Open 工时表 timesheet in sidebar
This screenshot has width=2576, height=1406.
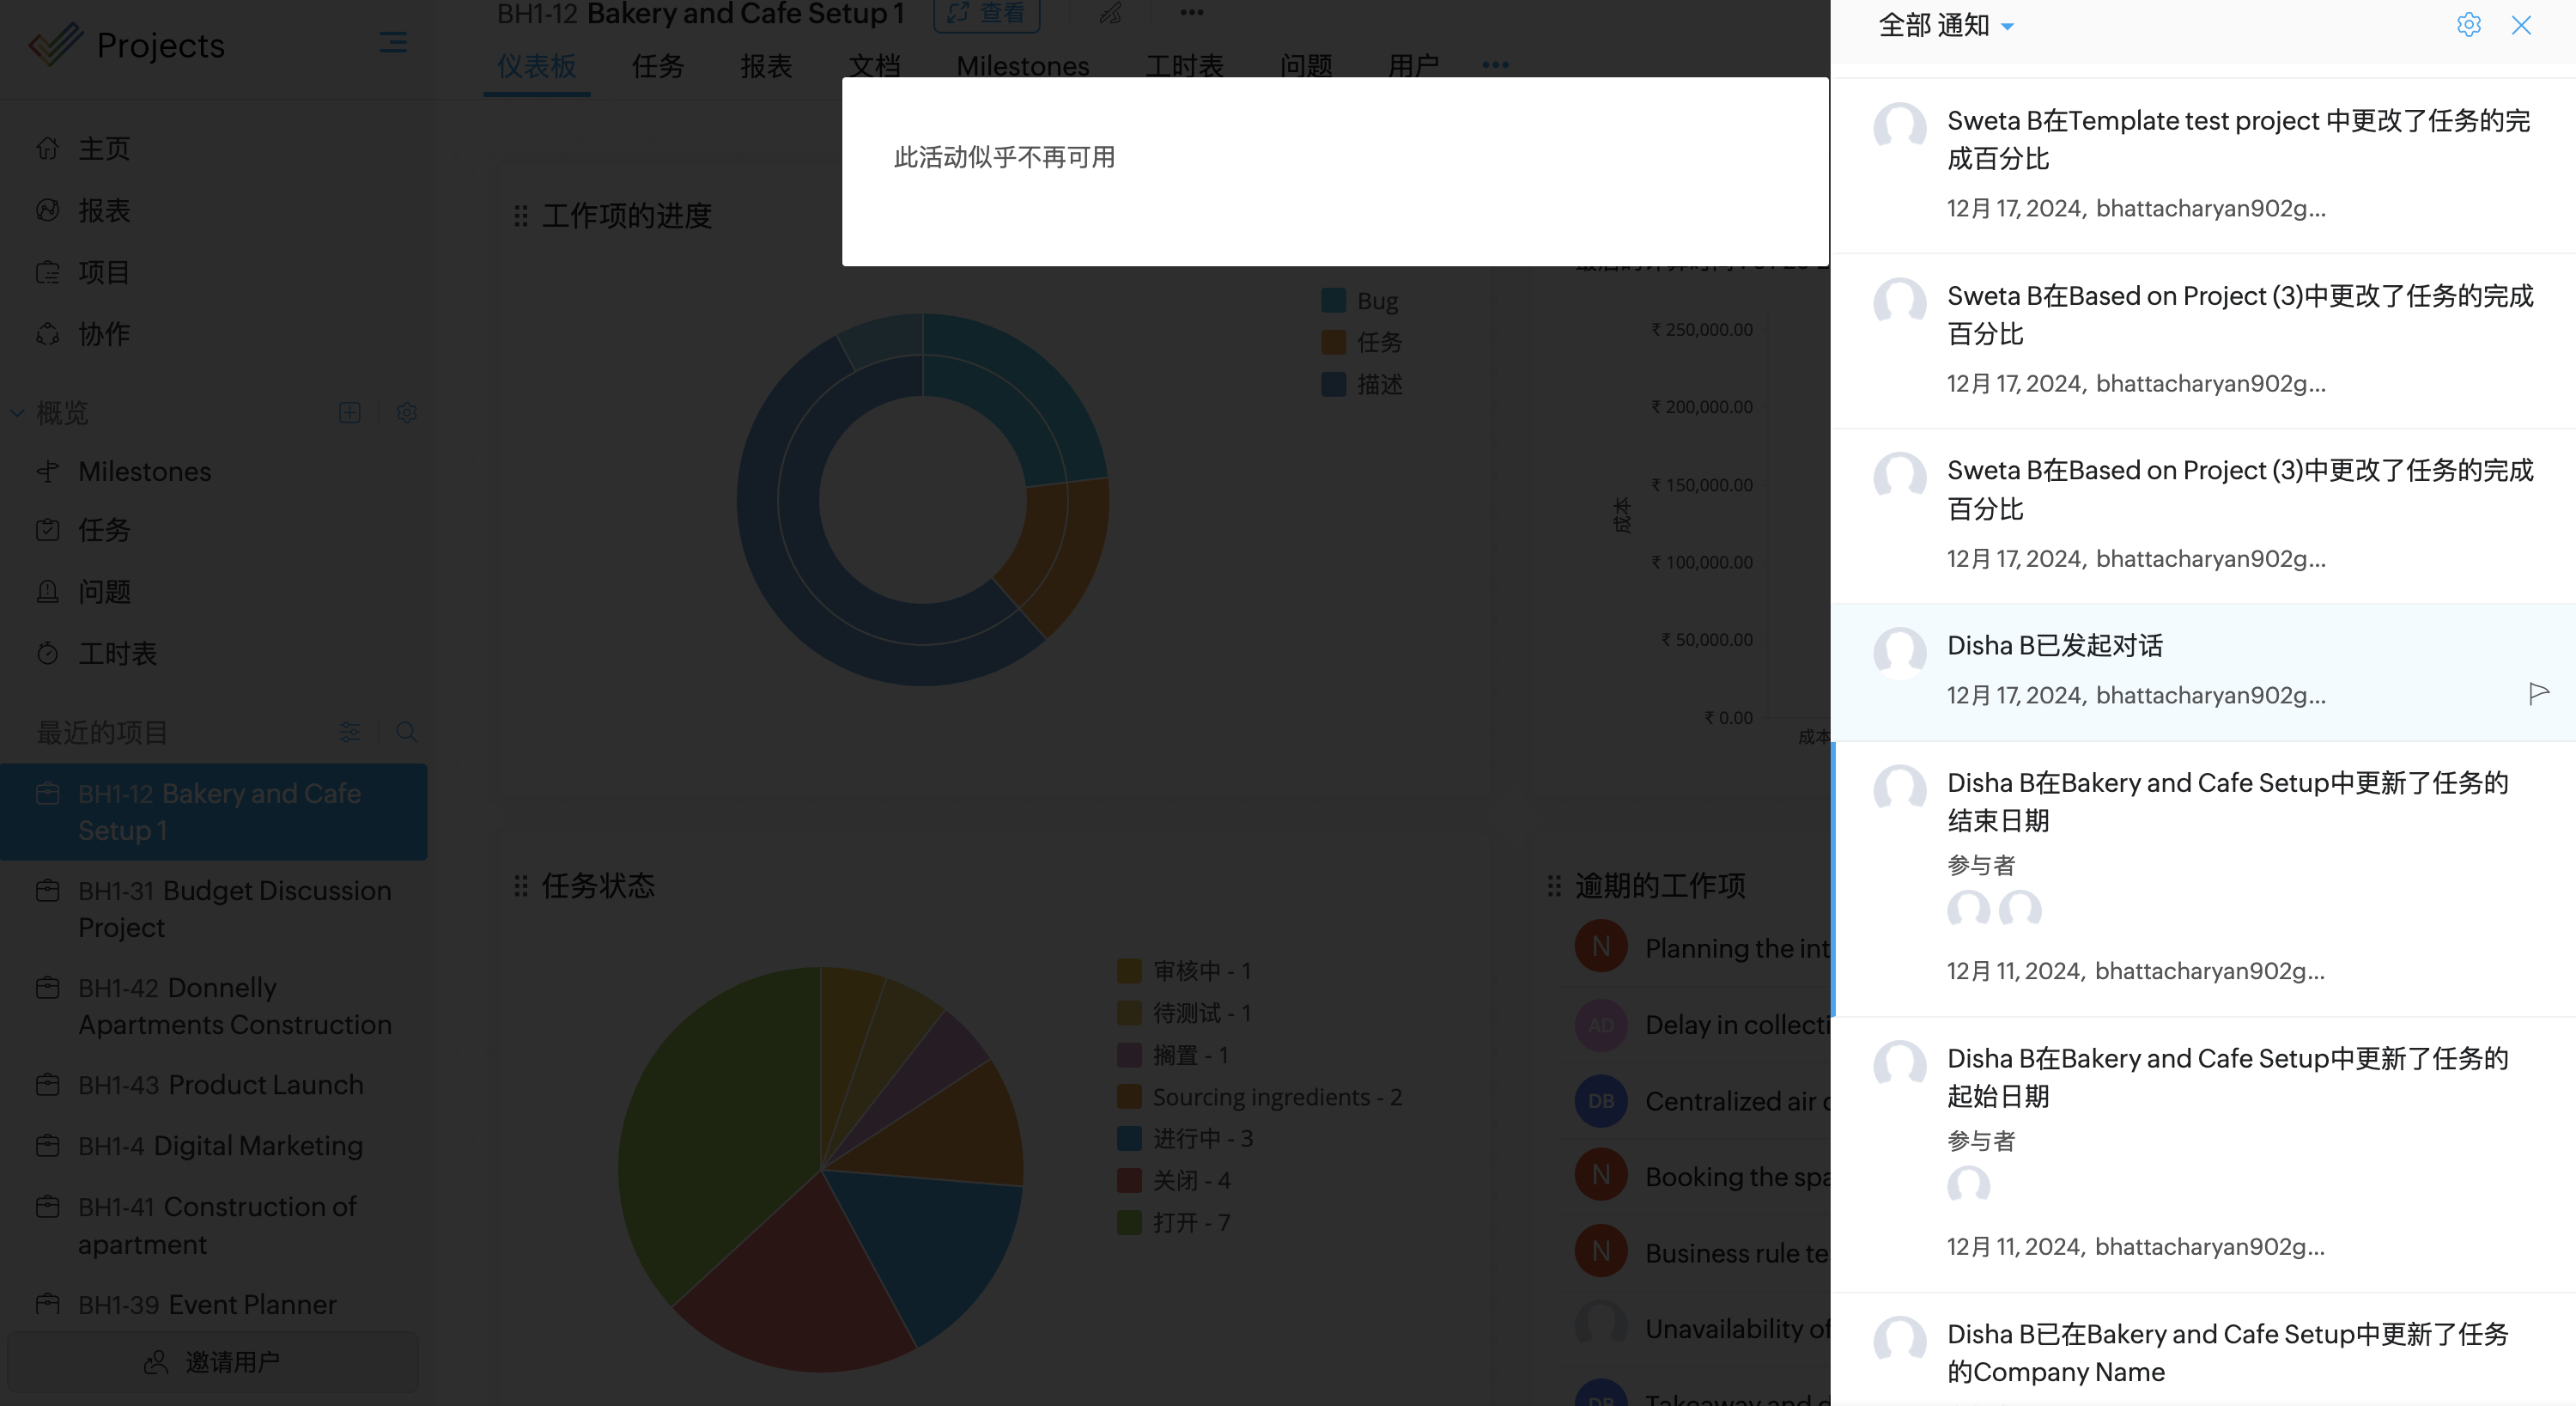[x=117, y=653]
